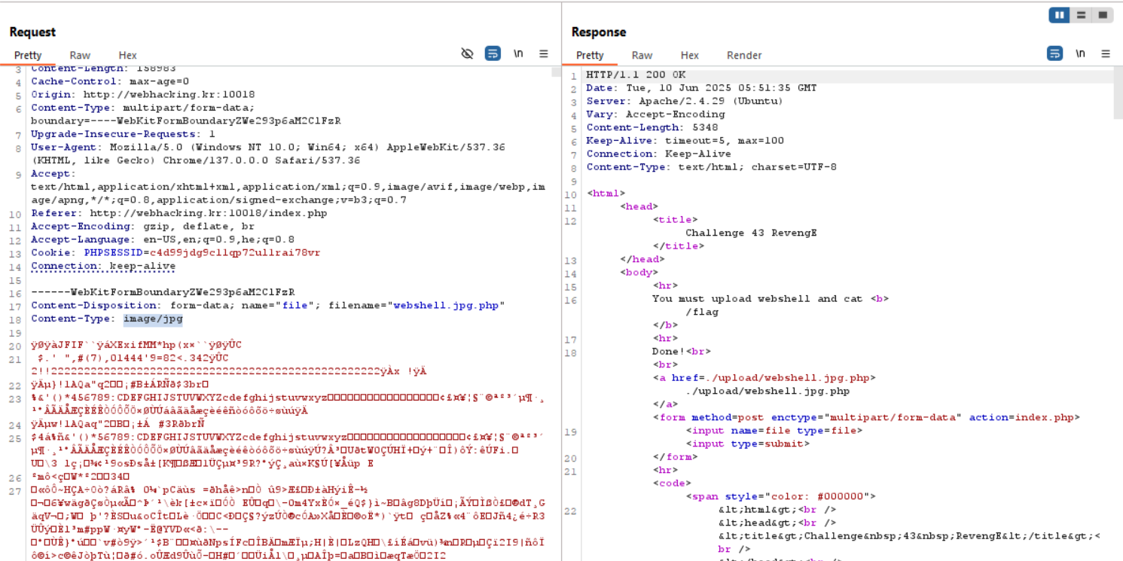Click the Cache-Control: max-age=0 line
1123x561 pixels.
110,81
